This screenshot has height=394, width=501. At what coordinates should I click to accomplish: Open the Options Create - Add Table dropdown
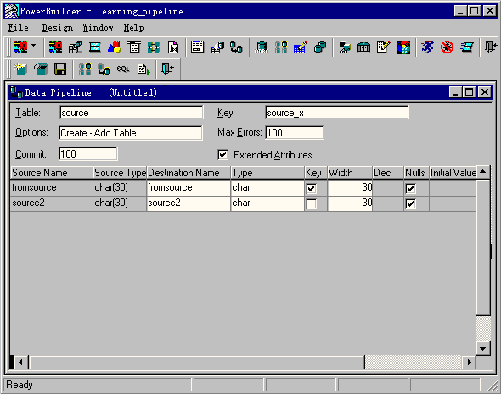pyautogui.click(x=131, y=133)
